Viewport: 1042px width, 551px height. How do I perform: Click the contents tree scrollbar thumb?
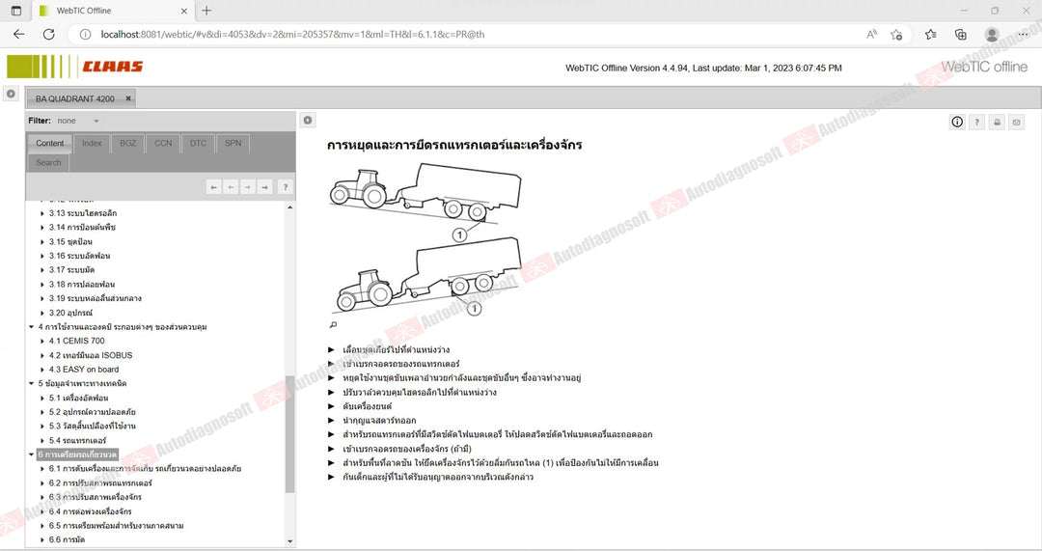(289, 434)
